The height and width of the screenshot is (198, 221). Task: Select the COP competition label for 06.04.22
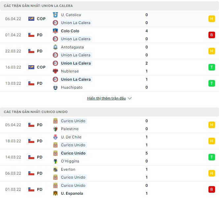(41, 19)
